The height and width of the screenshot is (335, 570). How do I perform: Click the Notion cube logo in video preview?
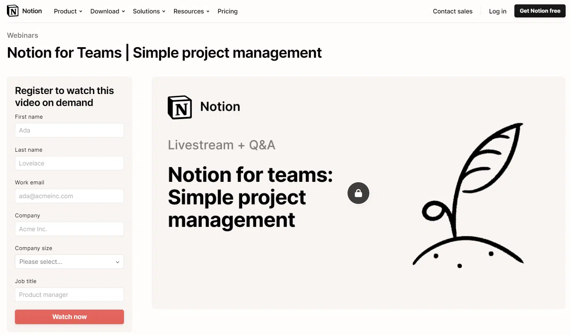[x=180, y=107]
